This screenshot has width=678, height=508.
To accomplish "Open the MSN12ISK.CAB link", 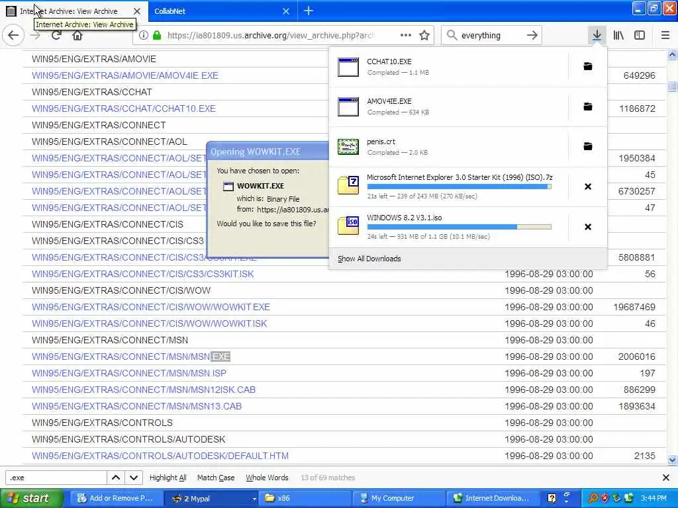I will [144, 390].
